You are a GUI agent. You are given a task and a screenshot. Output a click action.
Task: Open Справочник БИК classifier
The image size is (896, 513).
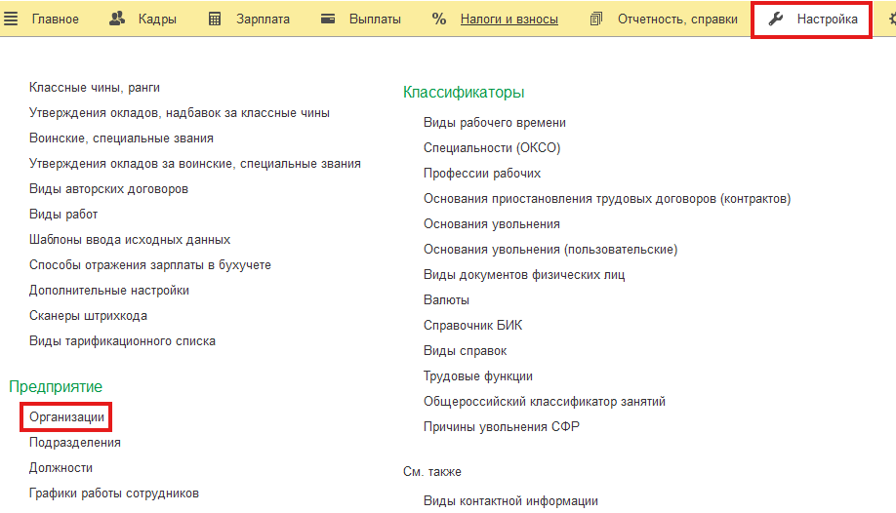[x=472, y=325]
